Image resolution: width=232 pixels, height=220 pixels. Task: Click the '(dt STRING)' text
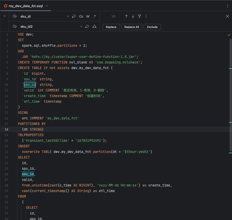click(33, 130)
